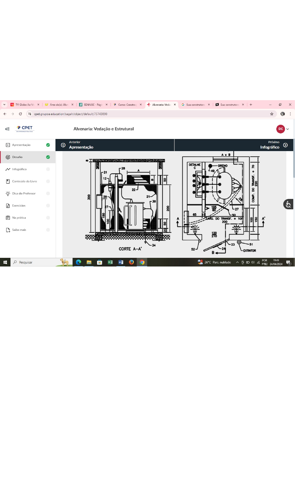Open the tab search dropdown in Chrome
Image resolution: width=295 pixels, height=481 pixels.
[4, 104]
